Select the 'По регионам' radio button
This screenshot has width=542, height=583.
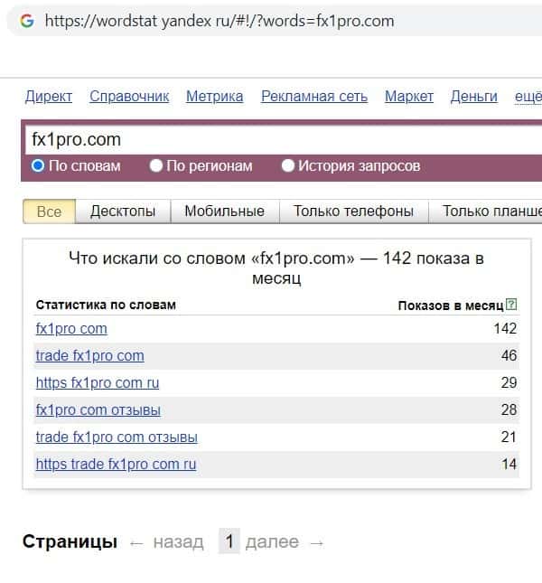pyautogui.click(x=156, y=165)
